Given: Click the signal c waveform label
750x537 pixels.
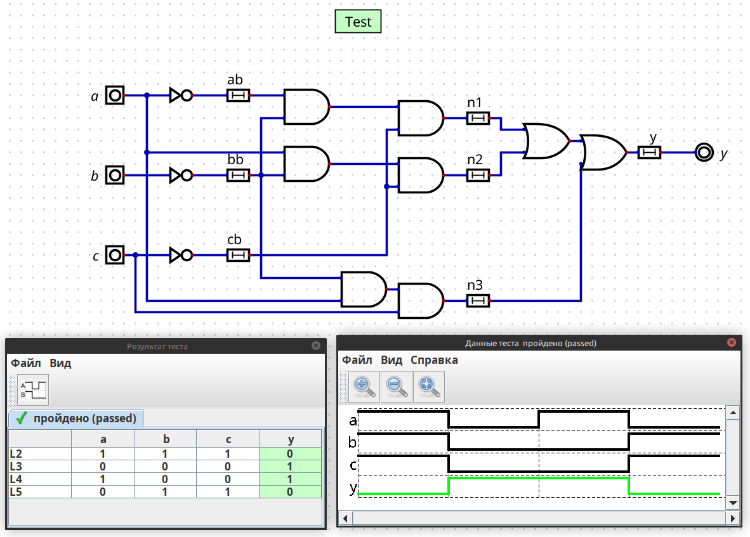Looking at the screenshot, I should [x=353, y=465].
